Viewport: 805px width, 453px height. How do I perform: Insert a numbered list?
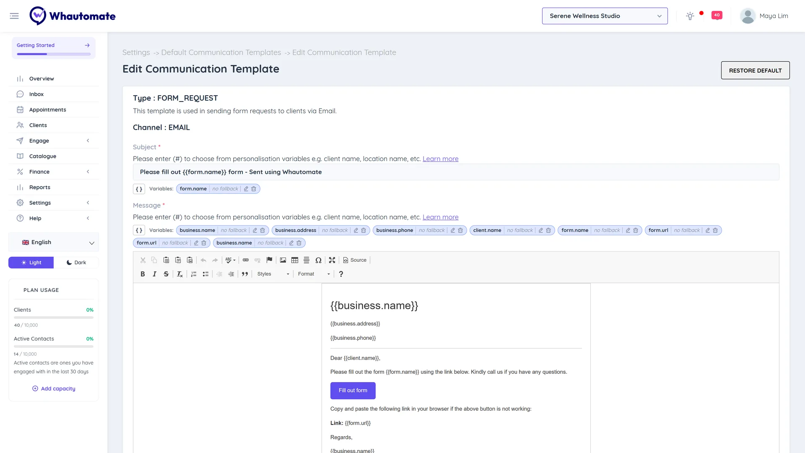pos(194,274)
